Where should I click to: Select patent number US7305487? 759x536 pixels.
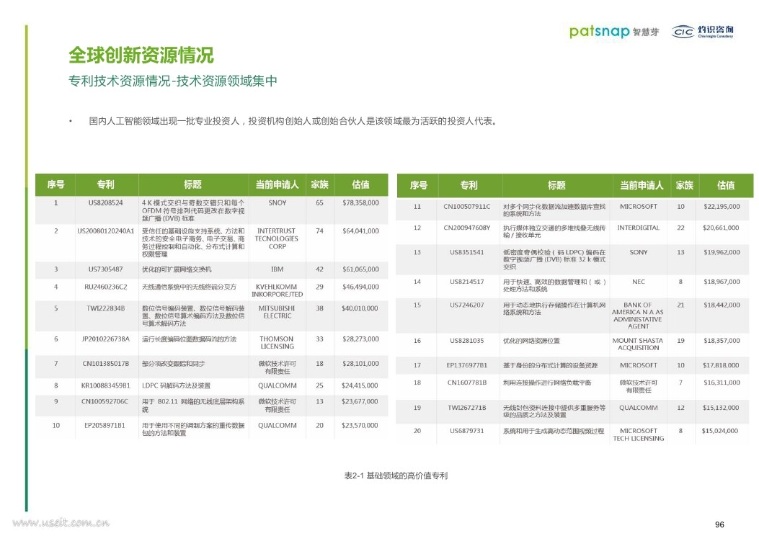point(105,269)
